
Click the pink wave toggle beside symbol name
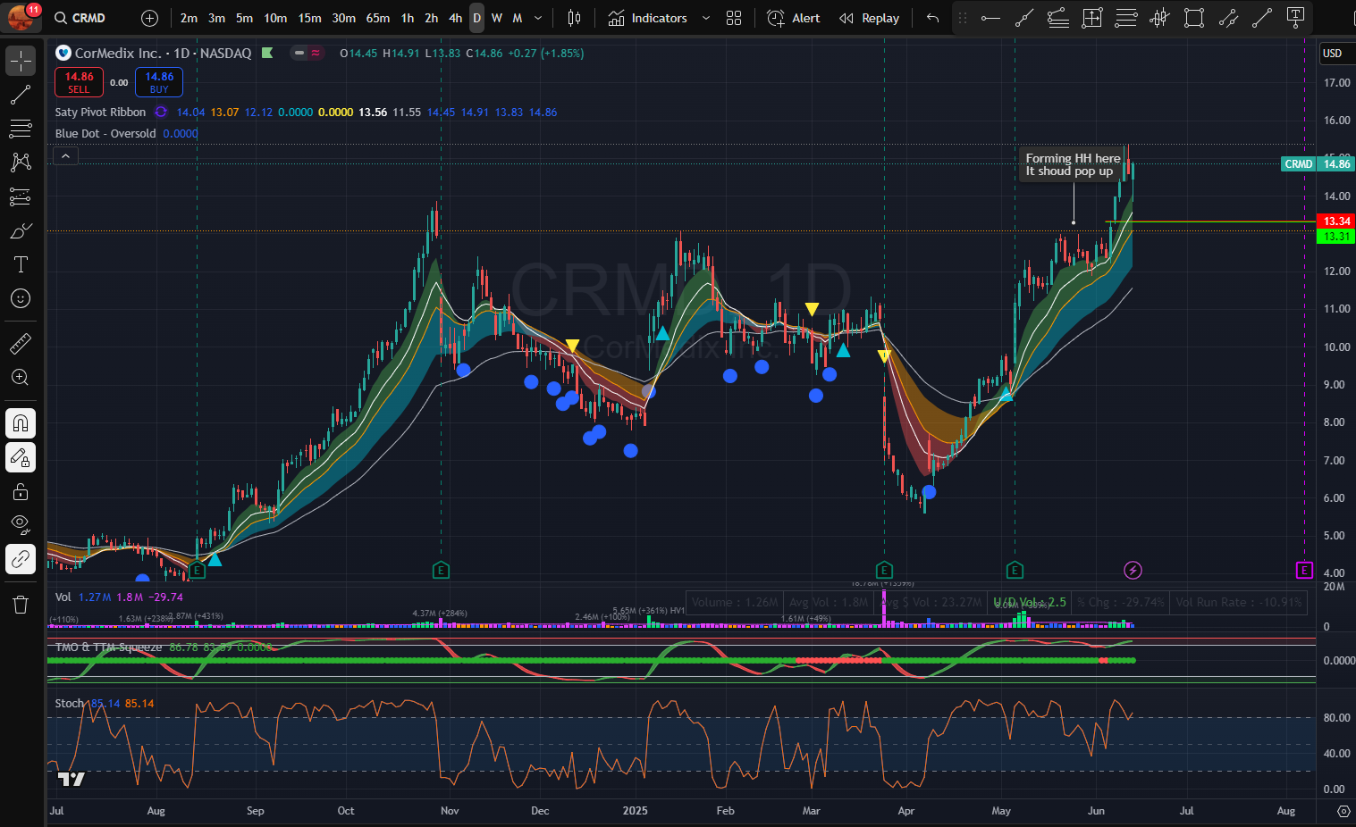(x=316, y=53)
